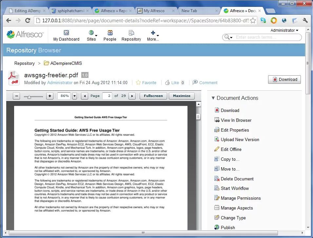
Task: Click the browser forward arrow
Action: click(x=18, y=20)
